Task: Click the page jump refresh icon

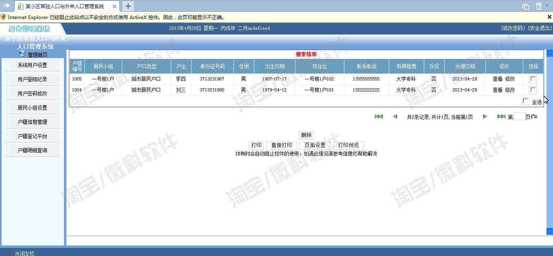Action: (x=534, y=117)
